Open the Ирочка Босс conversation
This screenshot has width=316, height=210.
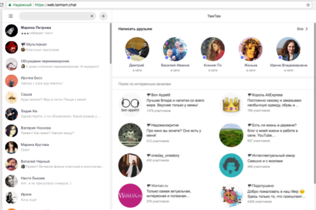(31, 78)
